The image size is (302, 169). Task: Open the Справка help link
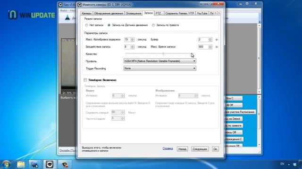(x=168, y=148)
